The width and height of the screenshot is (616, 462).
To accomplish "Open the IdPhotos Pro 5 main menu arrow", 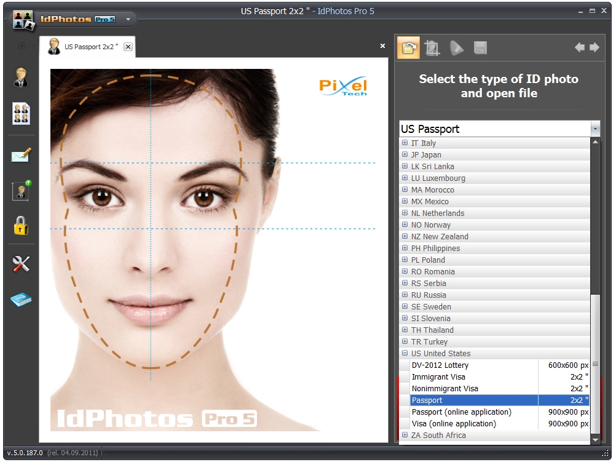I will [x=128, y=19].
